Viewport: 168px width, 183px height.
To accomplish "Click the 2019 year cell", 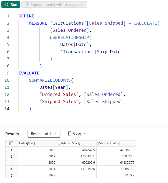I will pyautogui.click(x=37, y=156).
